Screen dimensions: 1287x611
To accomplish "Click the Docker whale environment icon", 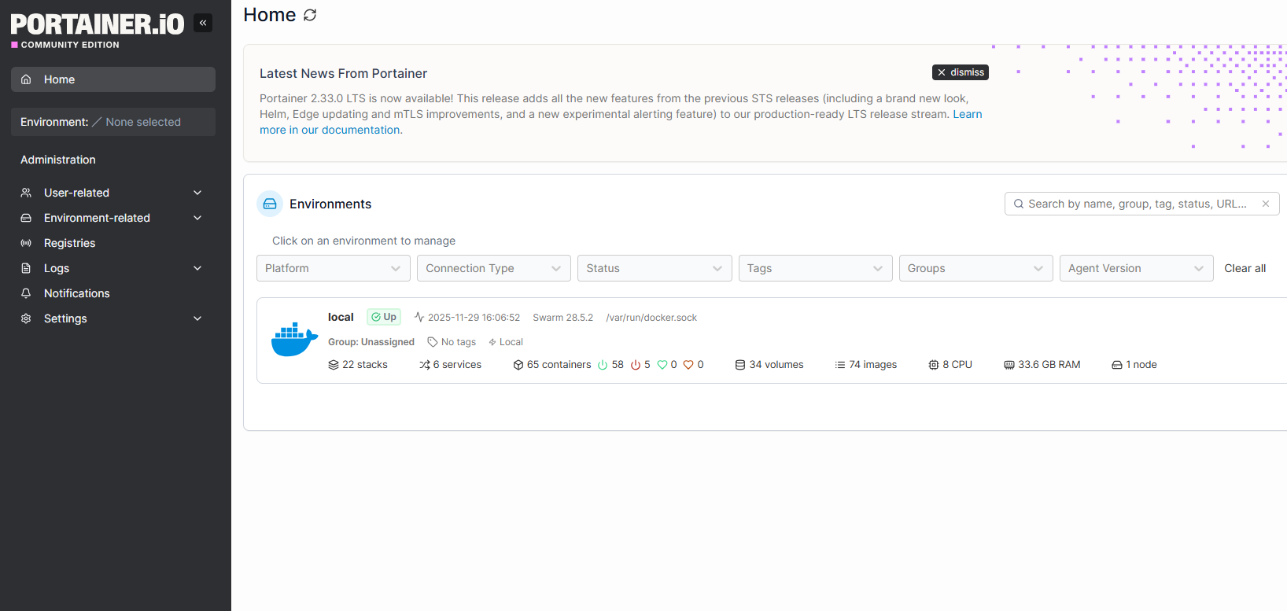I will [294, 340].
